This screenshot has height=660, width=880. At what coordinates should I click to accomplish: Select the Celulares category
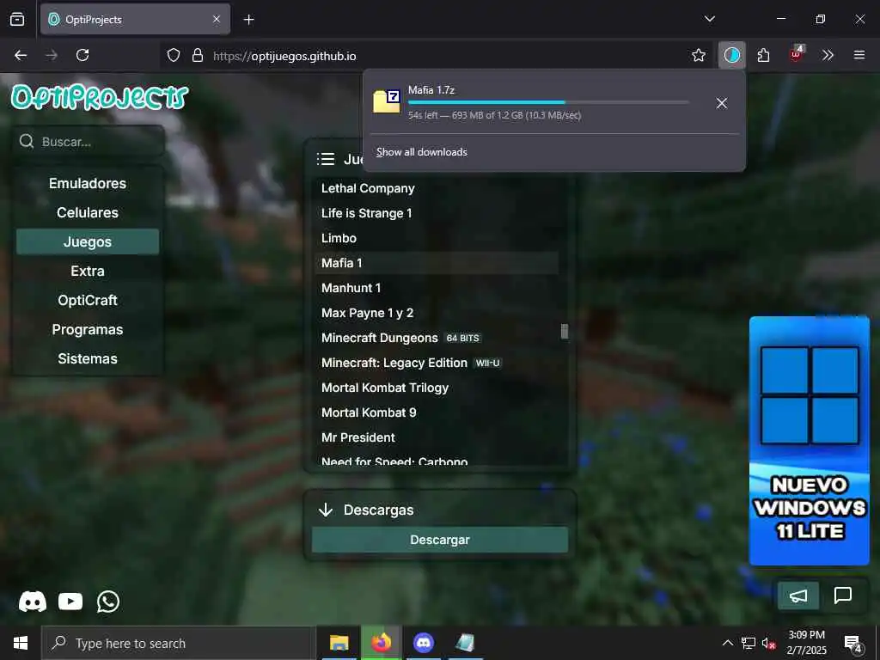point(88,213)
